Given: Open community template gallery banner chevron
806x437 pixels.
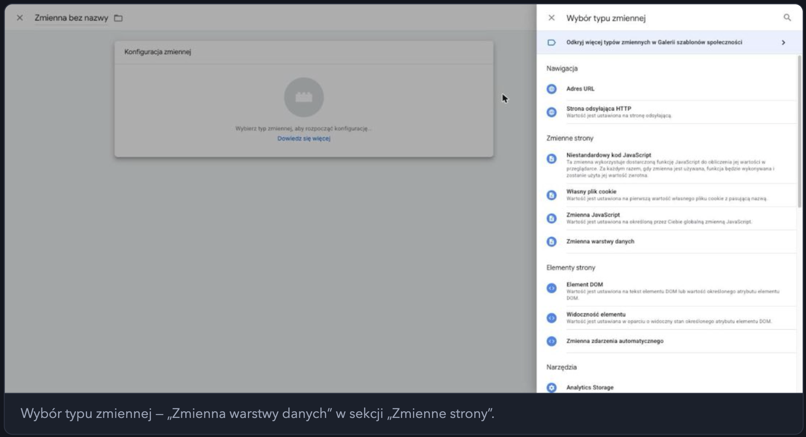Looking at the screenshot, I should click(x=783, y=42).
